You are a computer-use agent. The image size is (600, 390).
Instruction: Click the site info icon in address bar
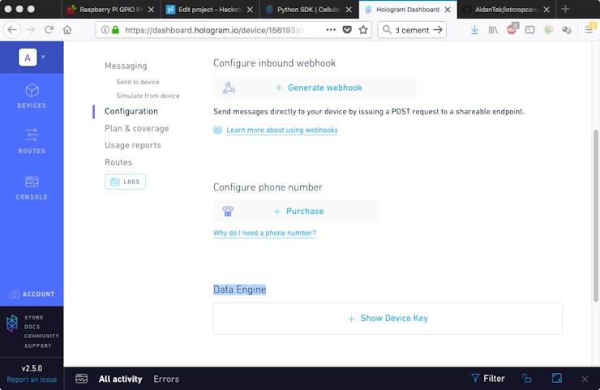(105, 30)
